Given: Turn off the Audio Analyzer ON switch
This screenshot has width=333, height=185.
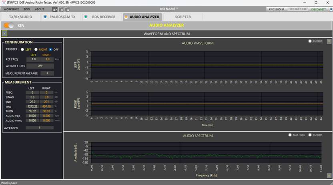Looking at the screenshot, I should (x=9, y=26).
